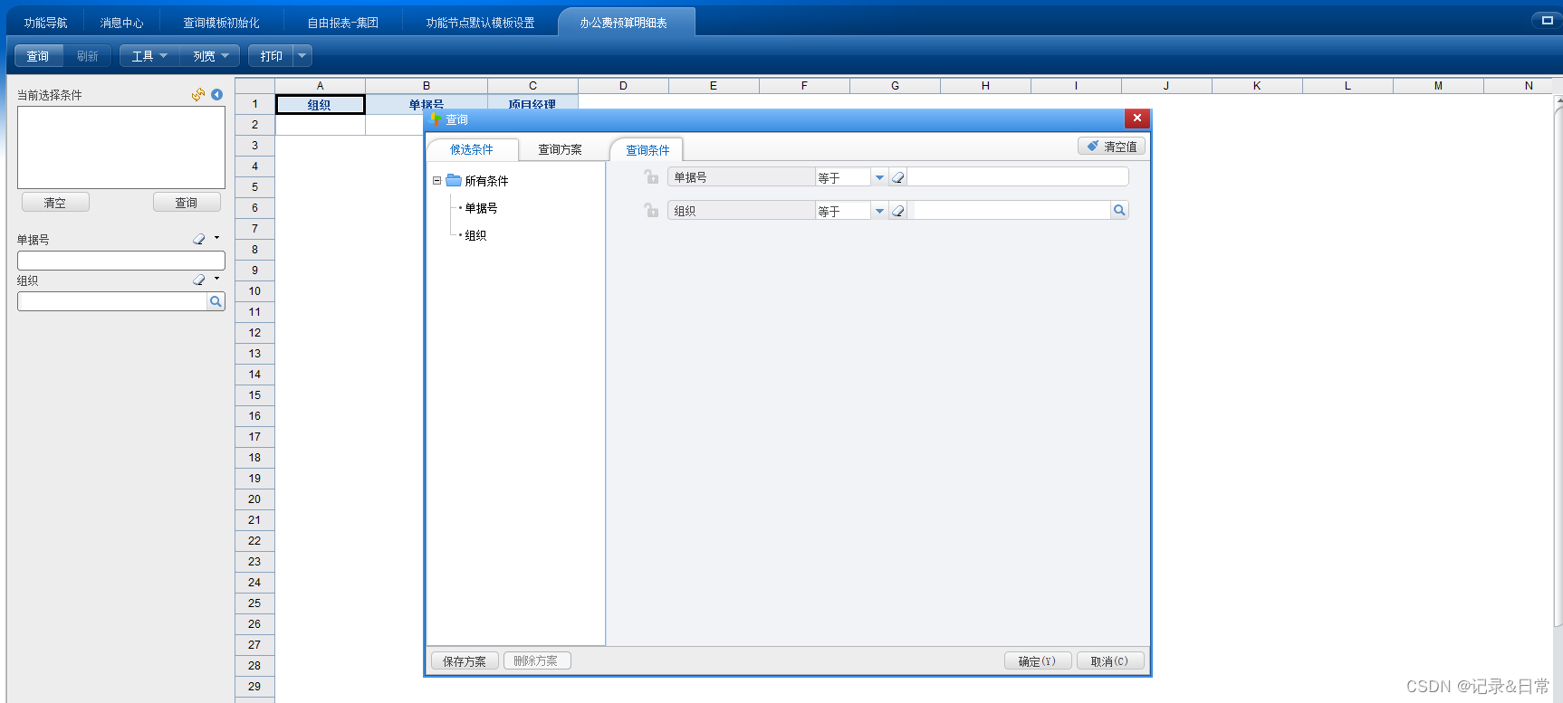
Task: Select the 办公费预算明细表 tab
Action: point(624,23)
